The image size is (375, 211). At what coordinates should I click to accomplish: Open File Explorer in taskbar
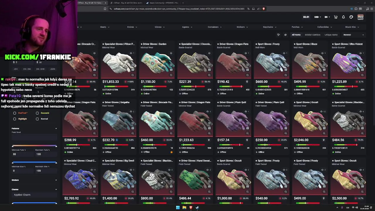click(x=184, y=208)
